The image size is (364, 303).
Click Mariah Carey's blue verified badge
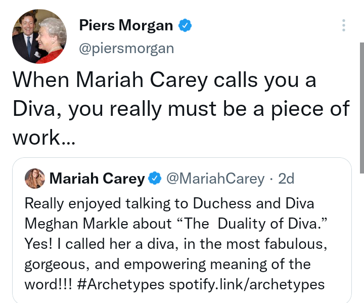[x=155, y=179]
